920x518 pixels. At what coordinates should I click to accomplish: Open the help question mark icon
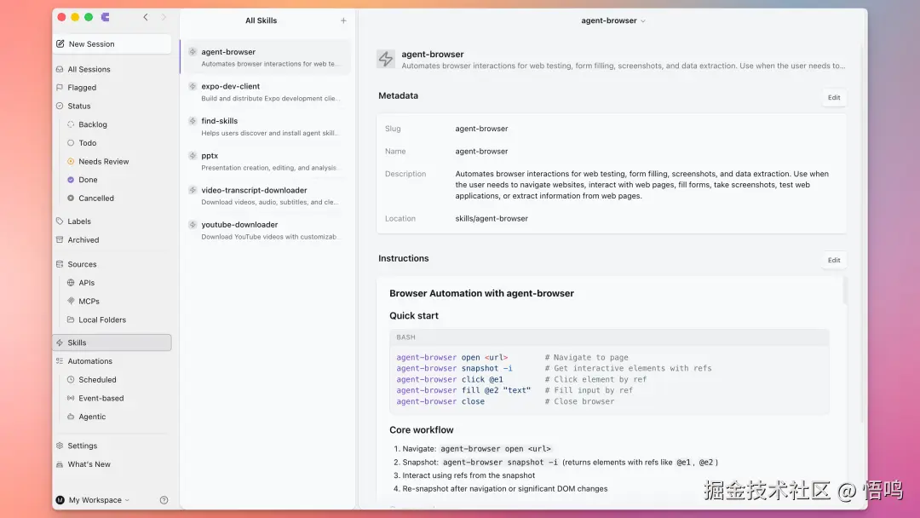pyautogui.click(x=164, y=500)
